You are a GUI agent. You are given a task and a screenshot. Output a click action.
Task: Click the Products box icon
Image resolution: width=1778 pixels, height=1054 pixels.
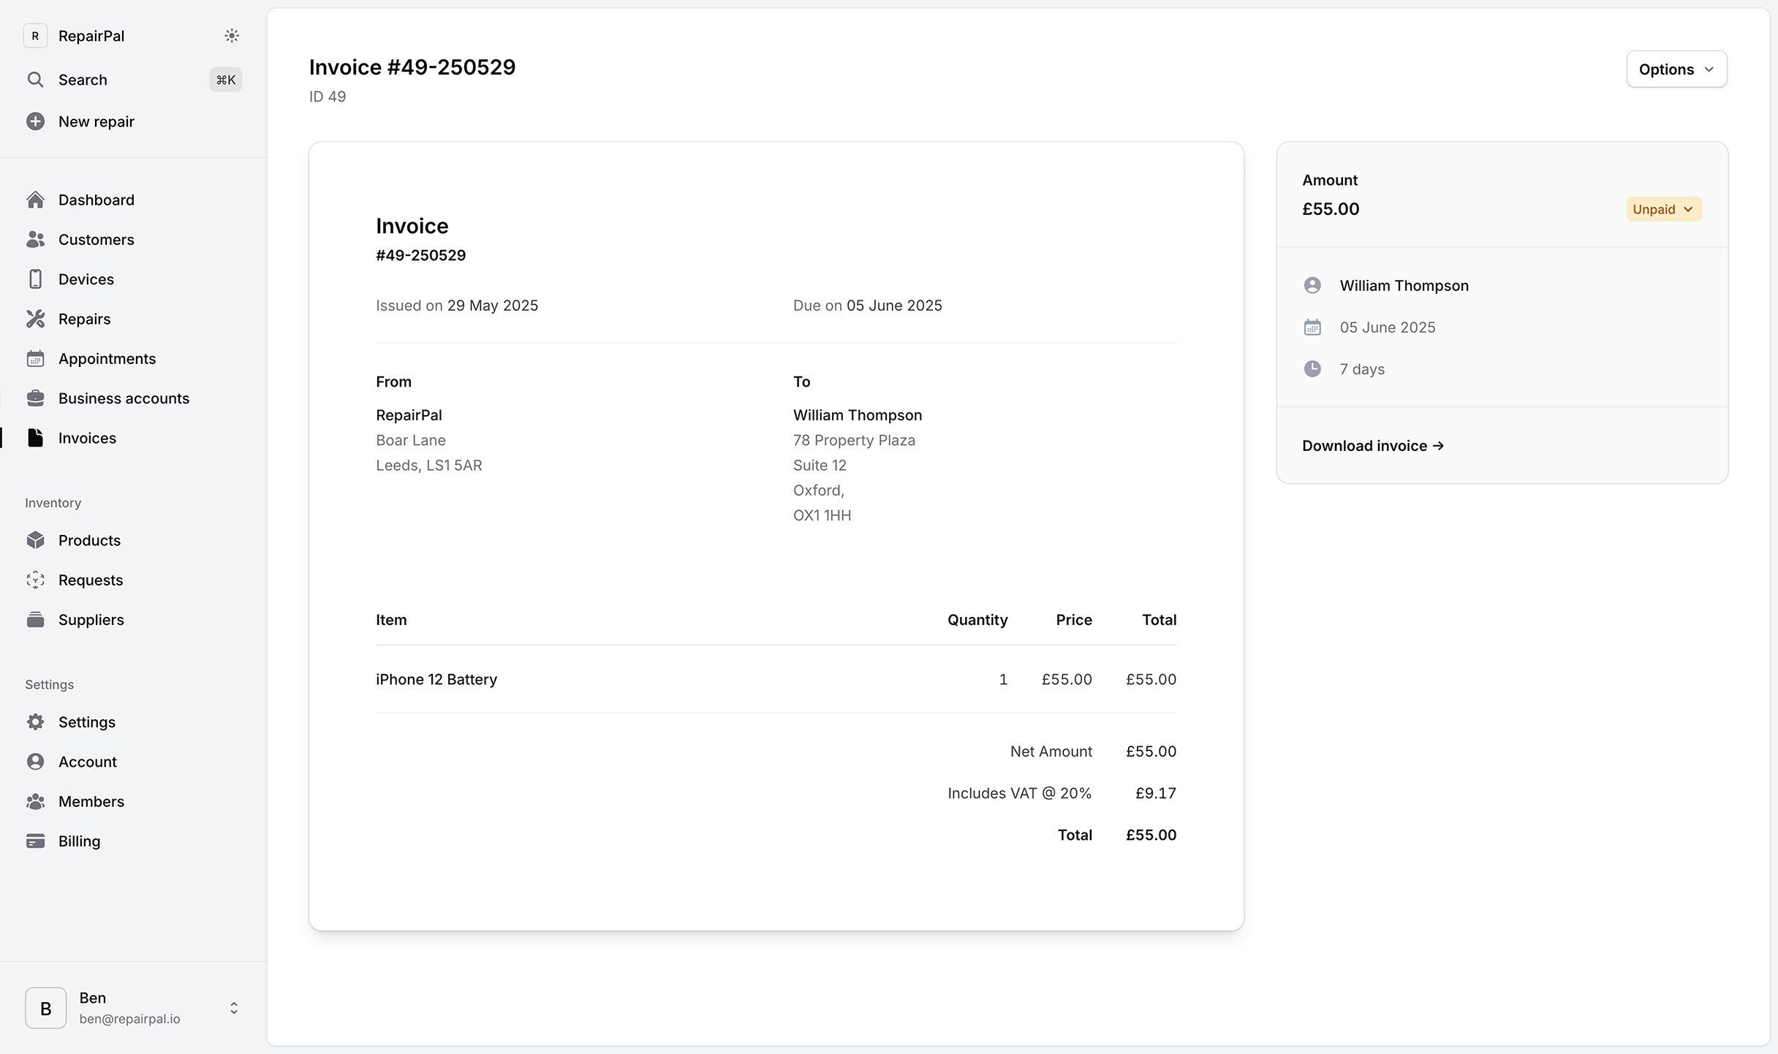pyautogui.click(x=35, y=540)
